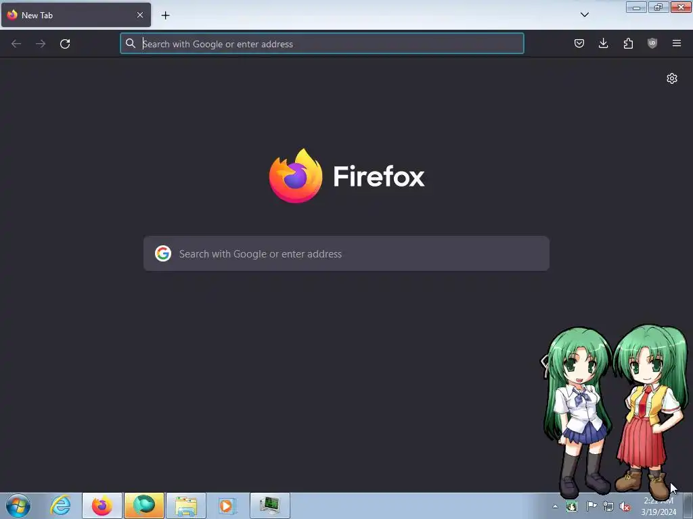Screen dimensions: 693x519
Task: Select the New Tab tab
Action: click(x=76, y=15)
